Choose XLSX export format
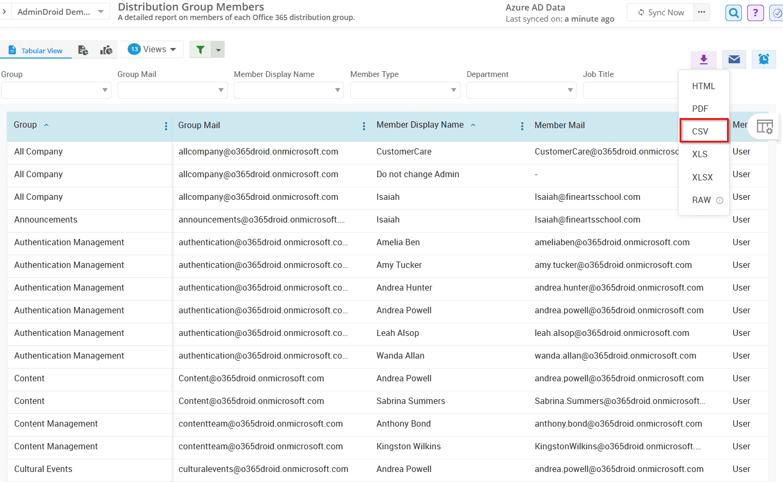The height and width of the screenshot is (482, 783). click(x=702, y=177)
